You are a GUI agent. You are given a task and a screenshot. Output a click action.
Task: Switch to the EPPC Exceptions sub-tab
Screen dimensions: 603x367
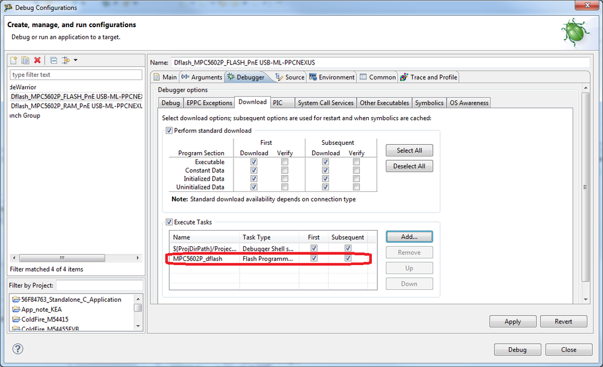click(209, 103)
